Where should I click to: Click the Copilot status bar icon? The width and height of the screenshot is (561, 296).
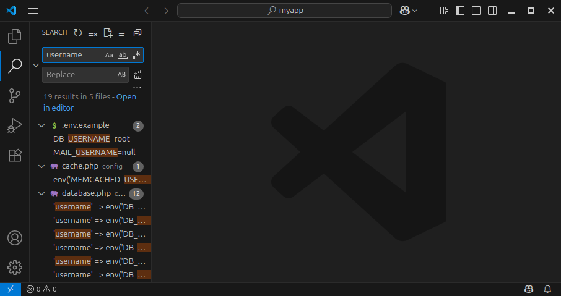point(529,289)
